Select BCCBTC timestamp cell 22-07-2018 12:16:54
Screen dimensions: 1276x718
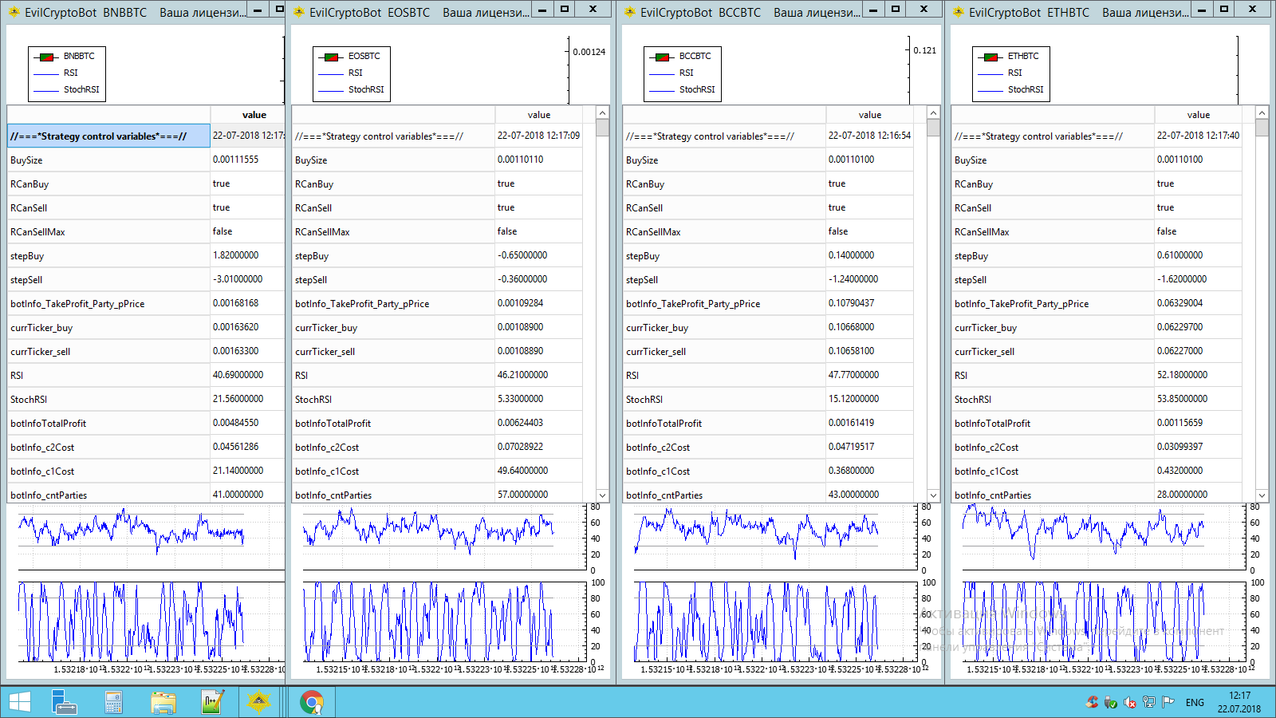(x=869, y=136)
